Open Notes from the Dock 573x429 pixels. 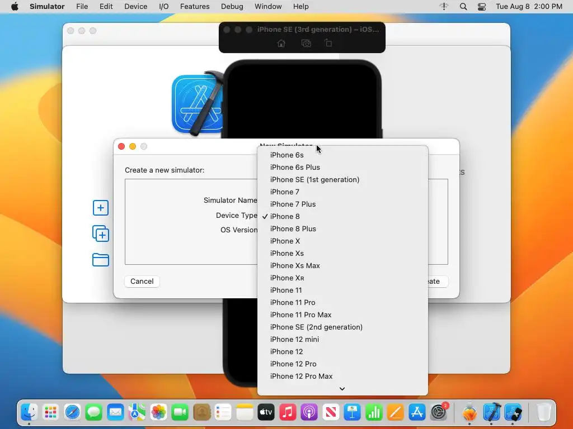[x=245, y=413]
